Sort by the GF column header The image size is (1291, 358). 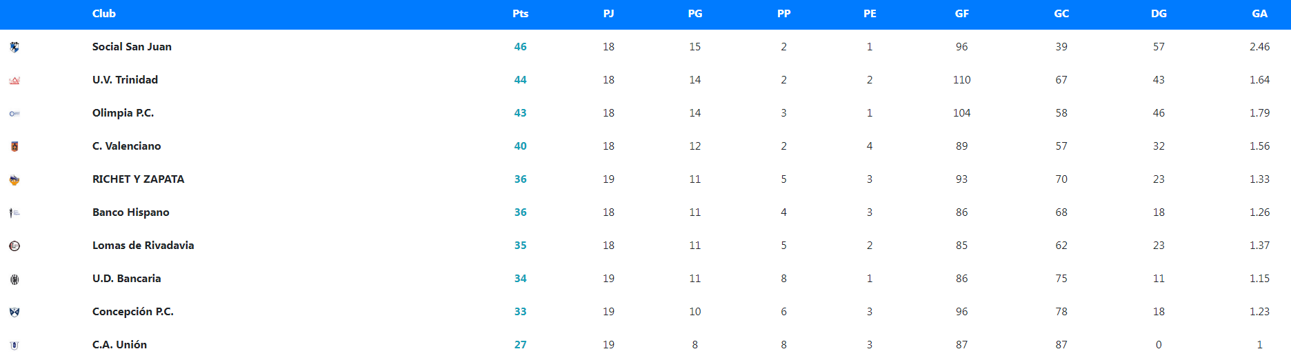pos(961,14)
